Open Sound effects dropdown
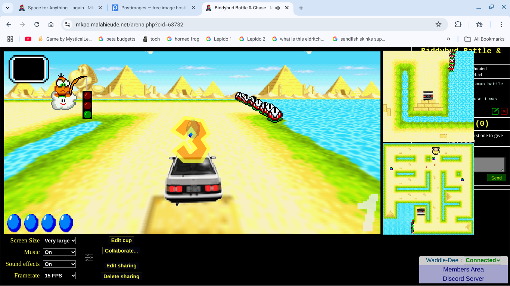The image size is (510, 286). coord(59,264)
